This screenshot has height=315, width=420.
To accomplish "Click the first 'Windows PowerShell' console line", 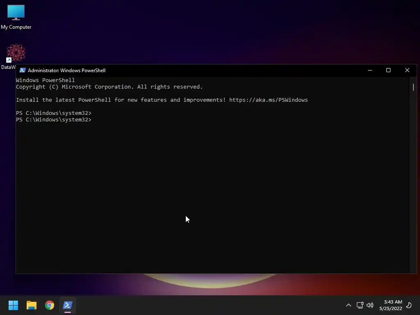I will click(x=45, y=80).
